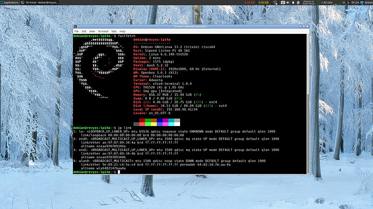Click the 'CPU: TH1520 (4) @ 1.85 GHz' line

[159, 87]
